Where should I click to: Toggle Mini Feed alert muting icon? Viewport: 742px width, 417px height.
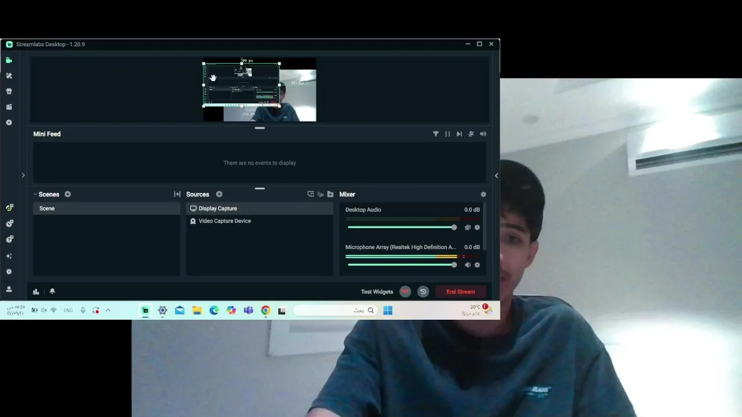[x=471, y=134]
